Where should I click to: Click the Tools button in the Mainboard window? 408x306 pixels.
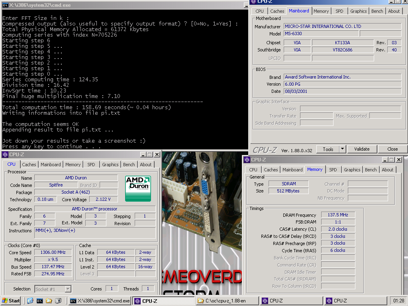(x=328, y=149)
